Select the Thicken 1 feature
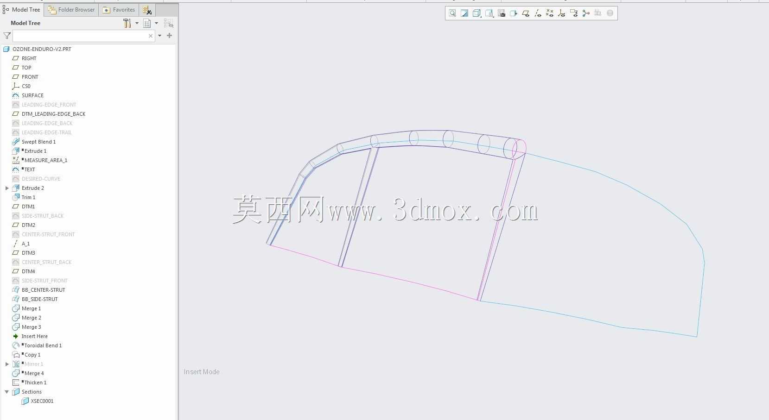769x420 pixels. (35, 382)
